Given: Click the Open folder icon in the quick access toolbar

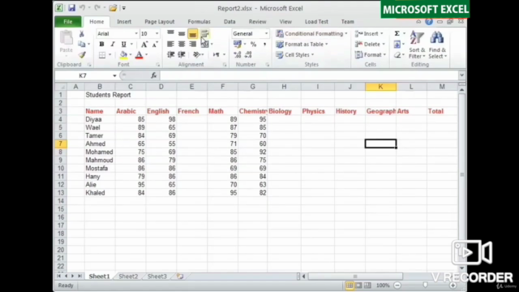Looking at the screenshot, I should (x=113, y=8).
